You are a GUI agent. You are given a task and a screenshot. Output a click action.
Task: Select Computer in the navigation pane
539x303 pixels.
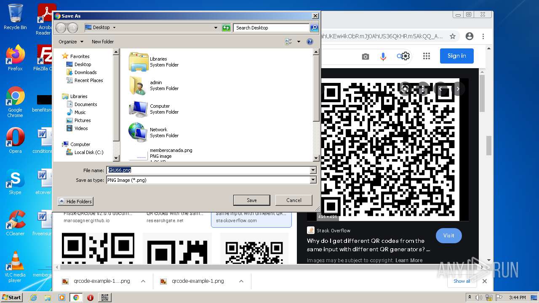[76, 144]
